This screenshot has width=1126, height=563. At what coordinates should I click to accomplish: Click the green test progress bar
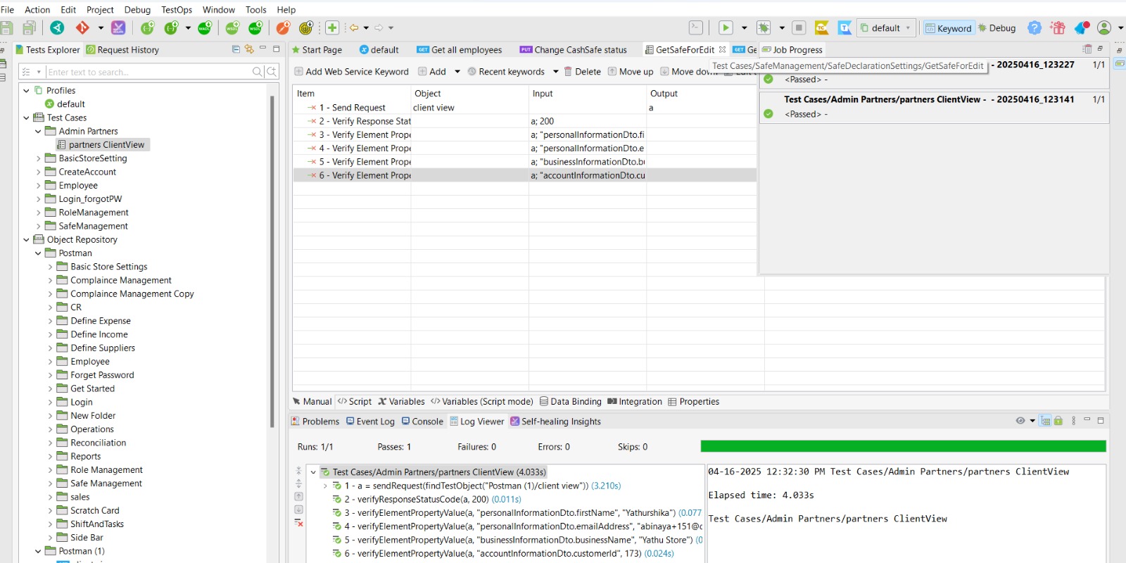tap(903, 446)
